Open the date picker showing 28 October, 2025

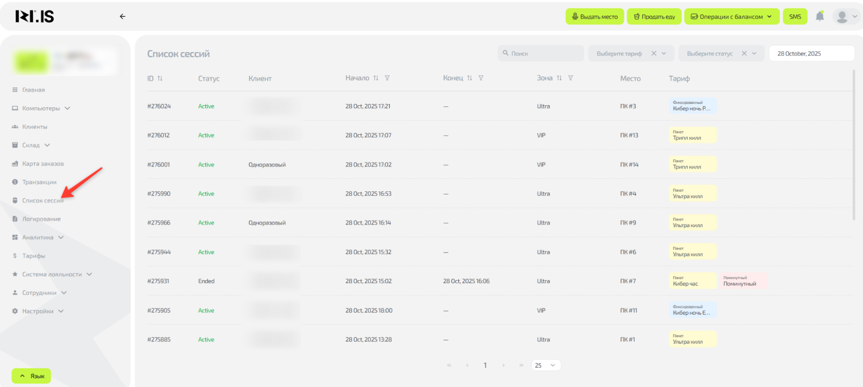[811, 53]
